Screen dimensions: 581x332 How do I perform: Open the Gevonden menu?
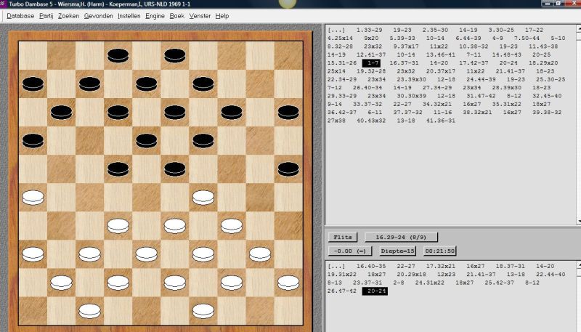pyautogui.click(x=98, y=15)
